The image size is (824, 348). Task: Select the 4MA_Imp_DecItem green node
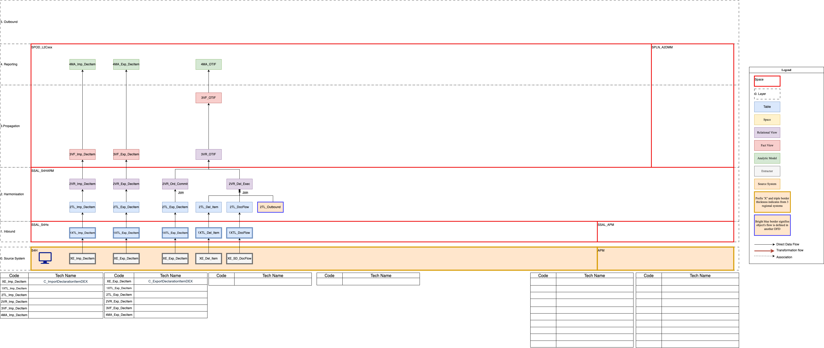pos(82,64)
